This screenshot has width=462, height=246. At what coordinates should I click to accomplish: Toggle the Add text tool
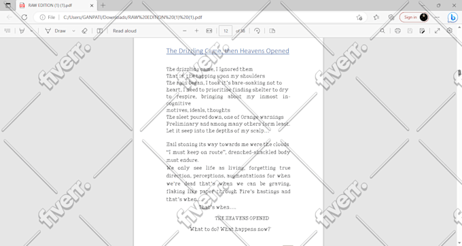coord(100,31)
